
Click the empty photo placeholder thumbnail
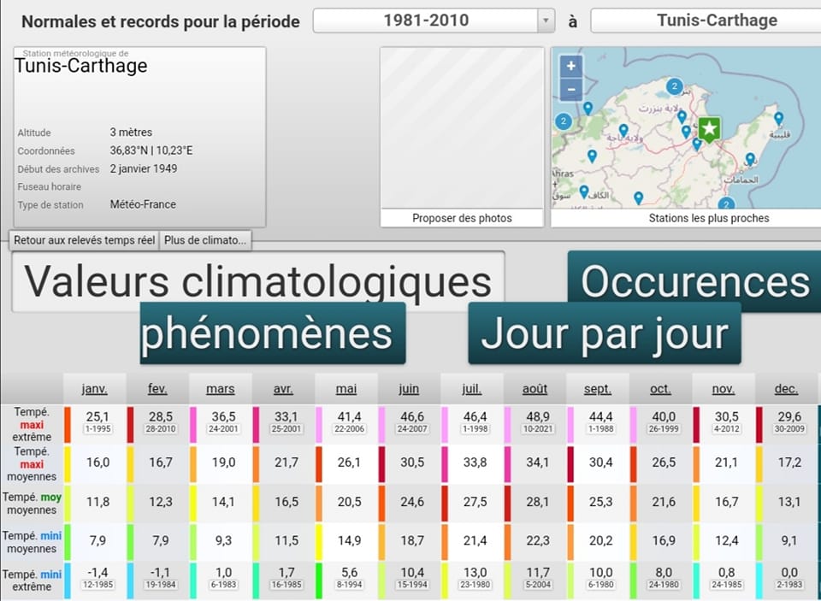tap(462, 128)
